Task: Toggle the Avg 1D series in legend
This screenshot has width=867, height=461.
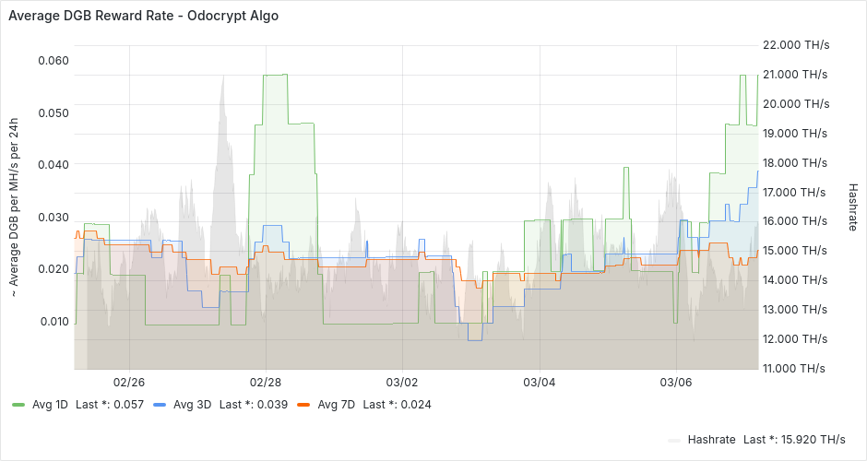Action: coord(51,405)
